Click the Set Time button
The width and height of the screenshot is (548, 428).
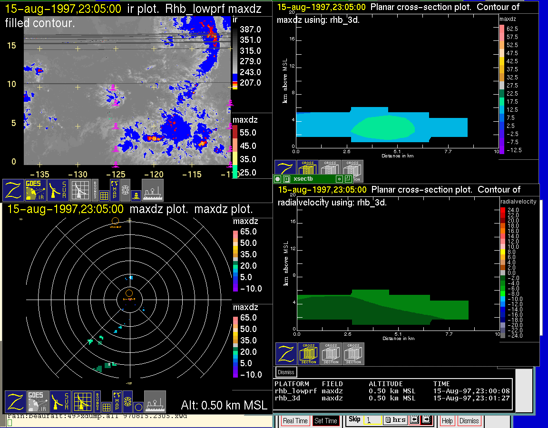(x=326, y=421)
